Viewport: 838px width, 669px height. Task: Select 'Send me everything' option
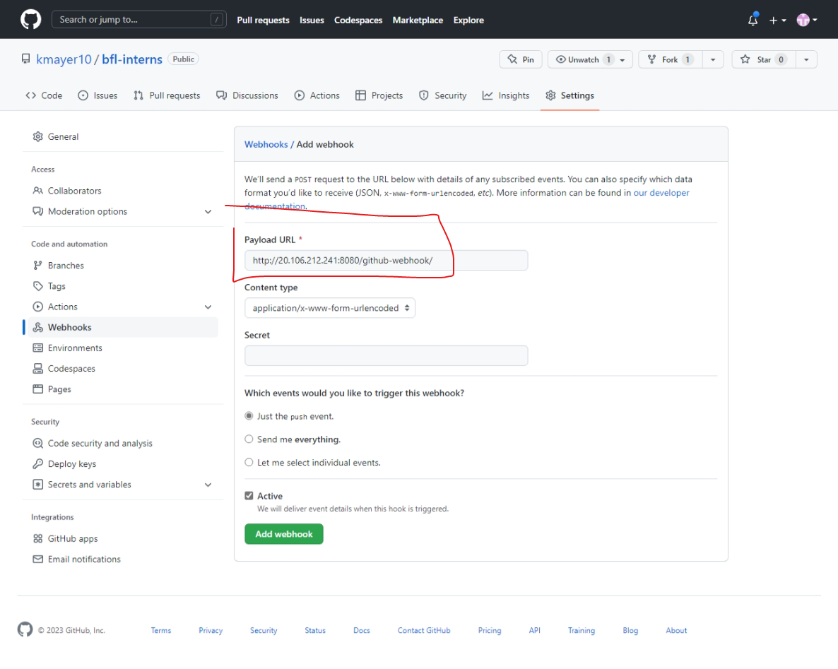[249, 439]
